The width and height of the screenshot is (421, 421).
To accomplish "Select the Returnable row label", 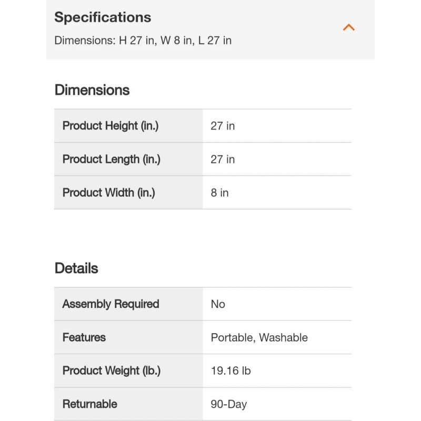I will (x=90, y=404).
